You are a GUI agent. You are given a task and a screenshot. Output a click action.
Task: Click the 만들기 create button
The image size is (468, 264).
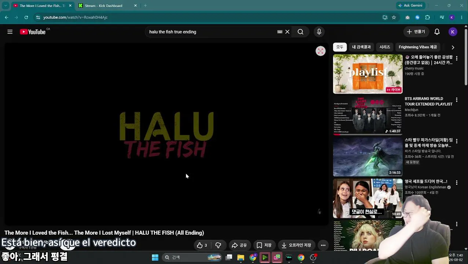coord(416,32)
